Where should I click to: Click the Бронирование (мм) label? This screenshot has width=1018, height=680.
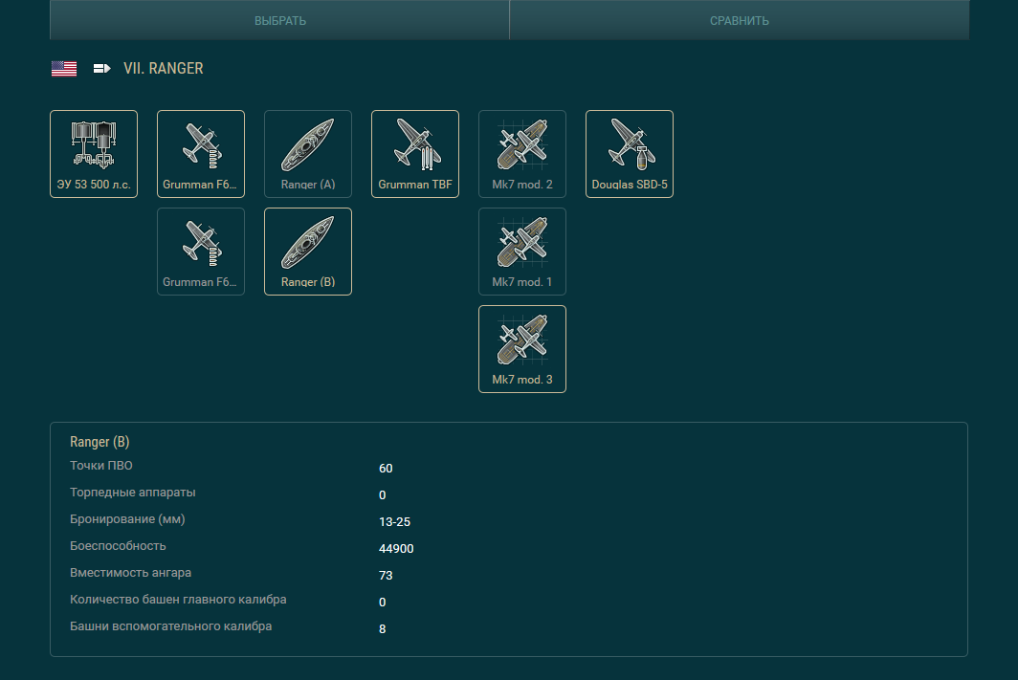pos(127,519)
